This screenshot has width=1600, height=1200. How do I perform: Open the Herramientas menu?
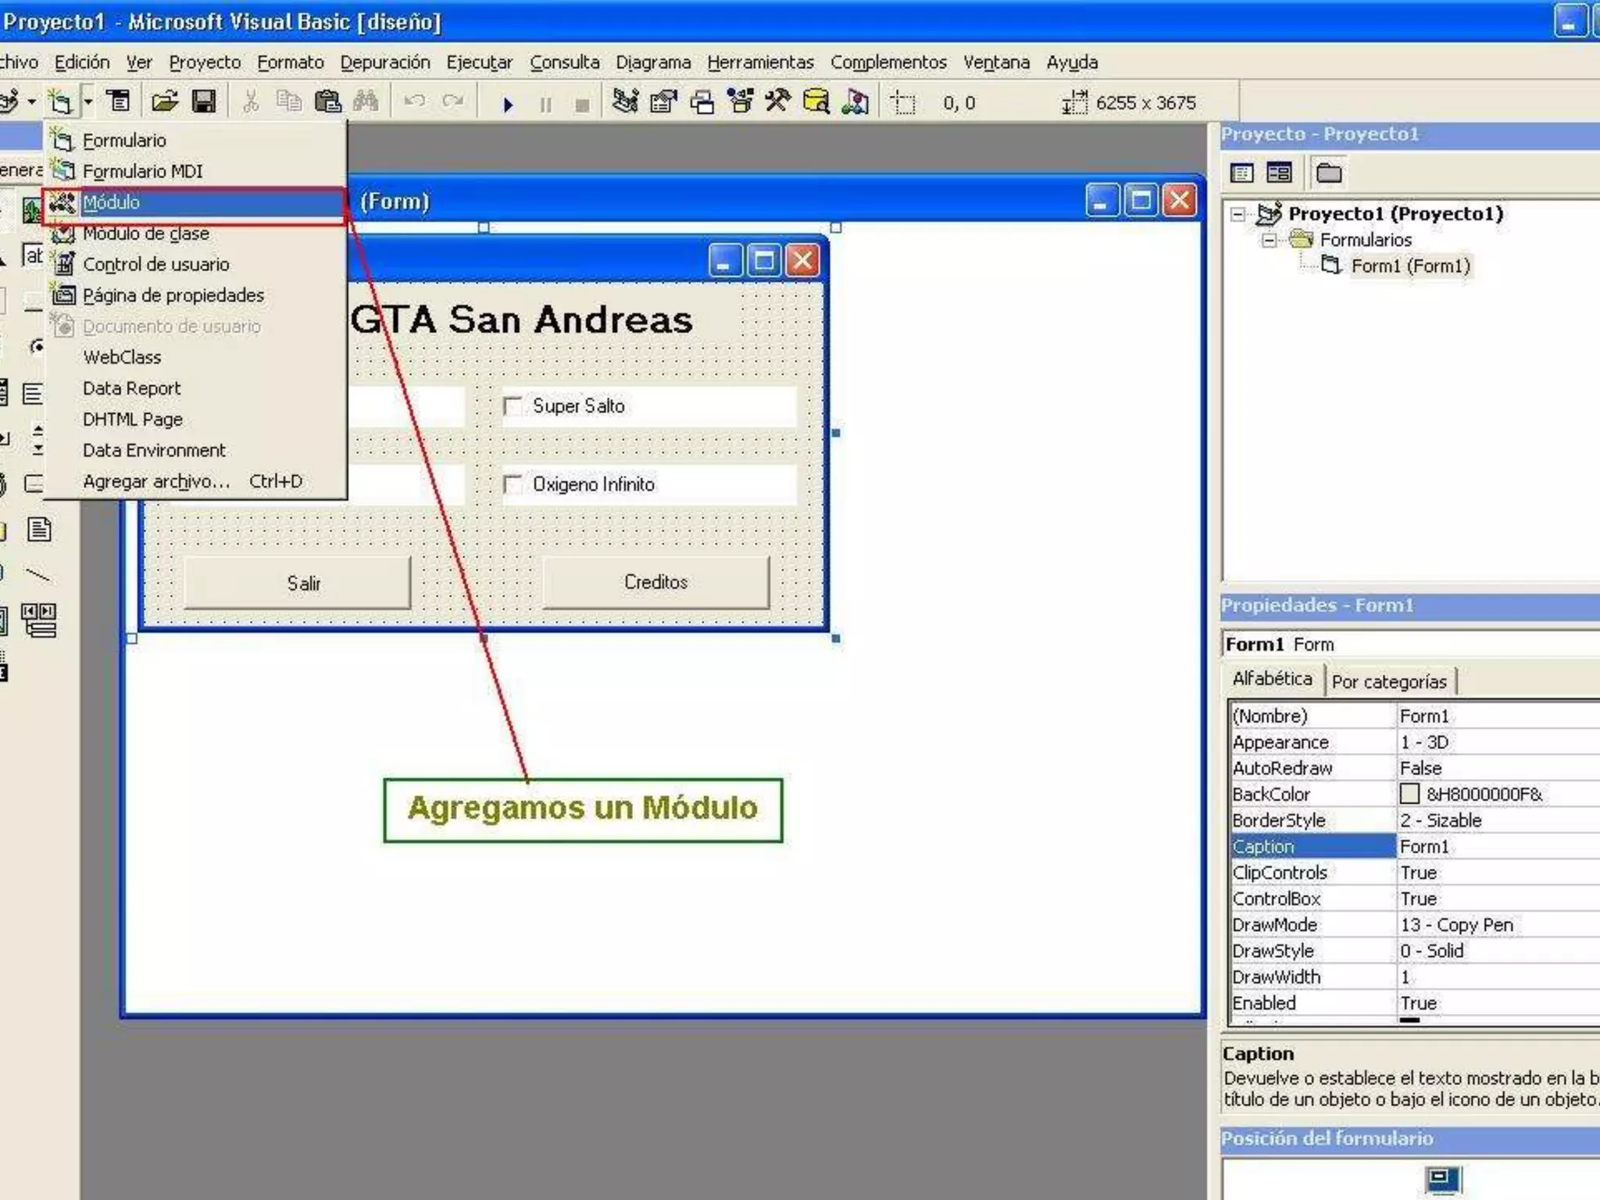point(759,62)
